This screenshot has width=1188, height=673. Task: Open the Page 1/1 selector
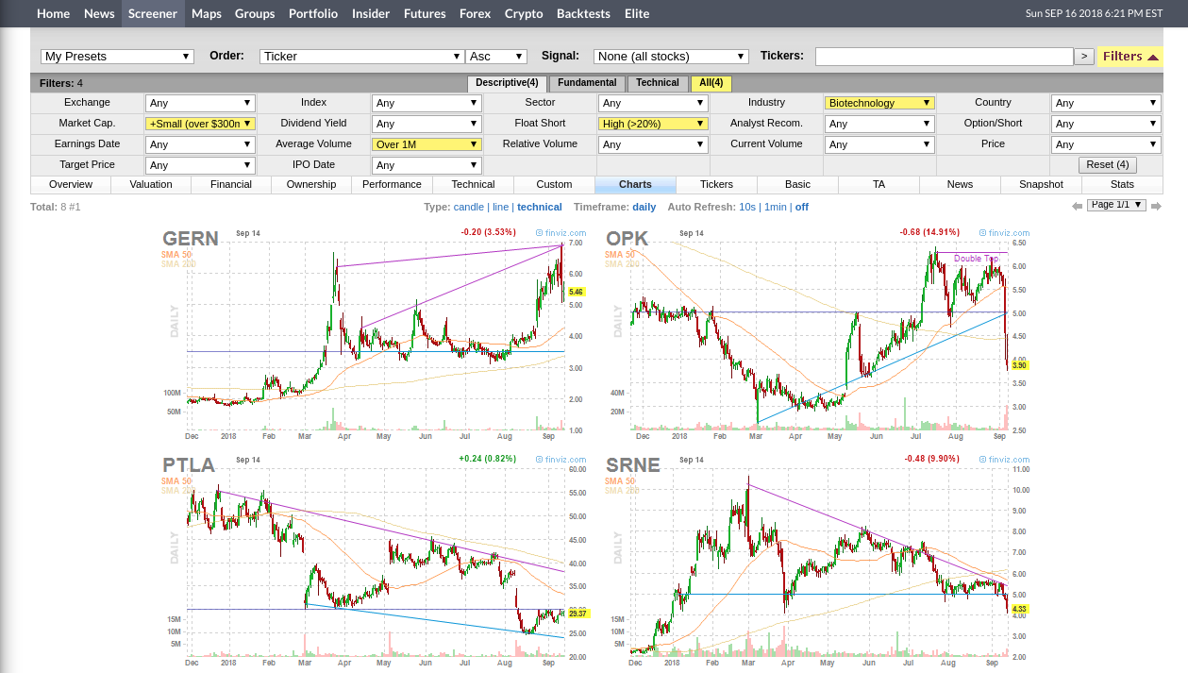pyautogui.click(x=1116, y=205)
